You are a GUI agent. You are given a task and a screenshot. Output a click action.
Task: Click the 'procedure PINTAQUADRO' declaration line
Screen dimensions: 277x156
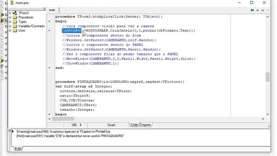coord(120,82)
